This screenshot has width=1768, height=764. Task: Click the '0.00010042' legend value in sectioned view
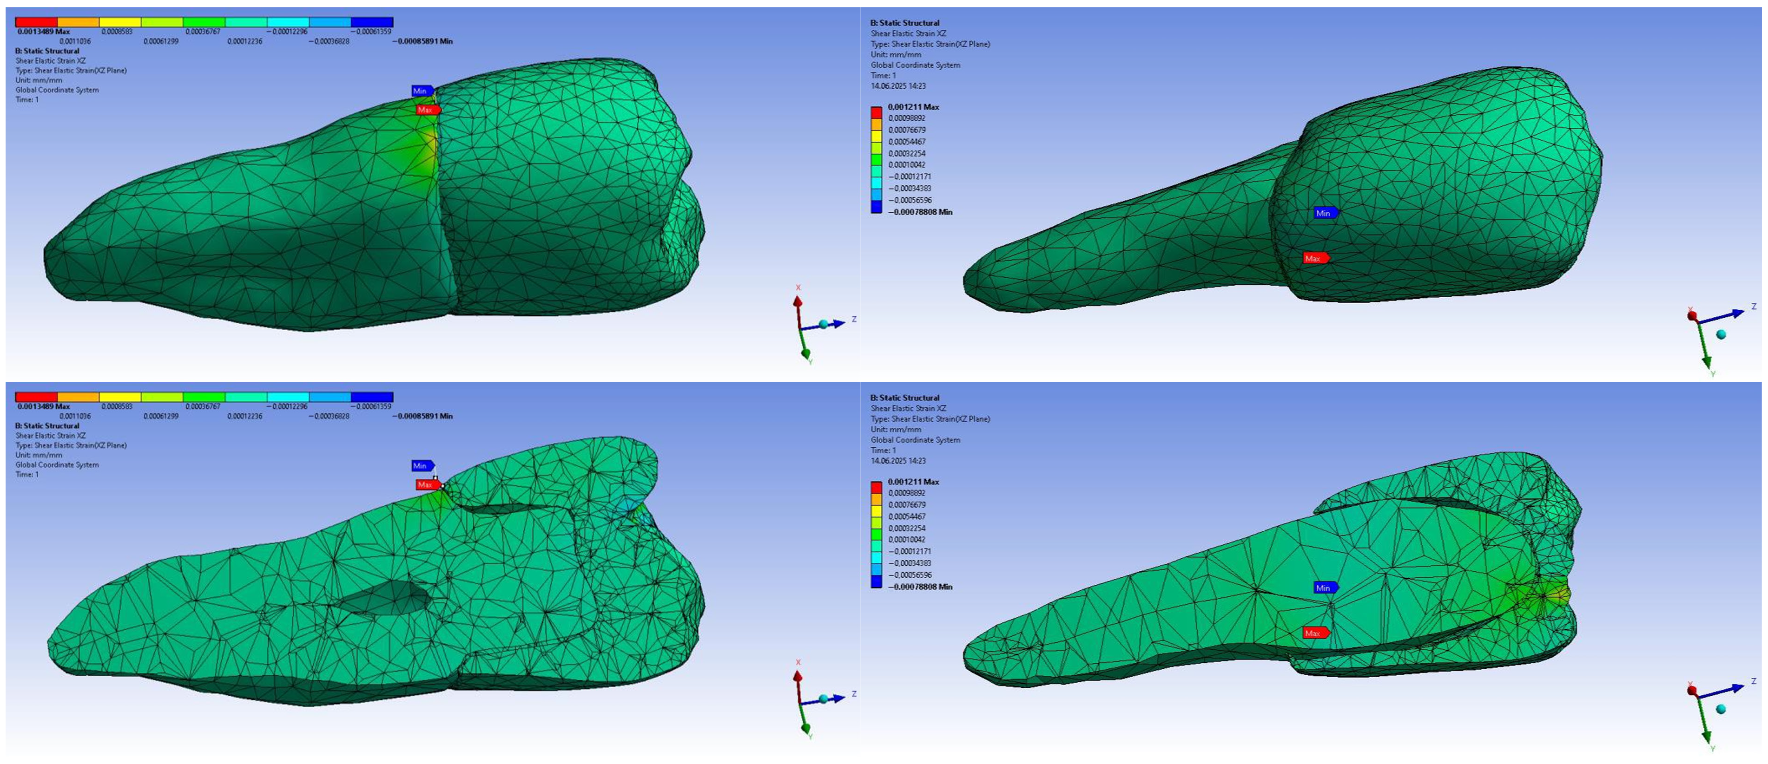pyautogui.click(x=907, y=540)
